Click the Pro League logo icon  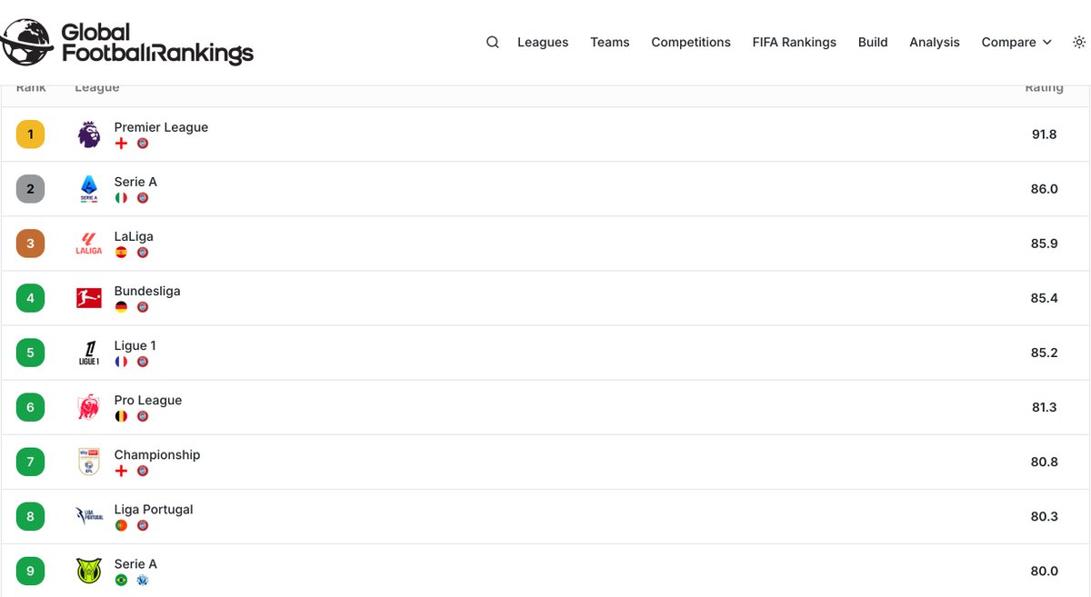click(89, 407)
